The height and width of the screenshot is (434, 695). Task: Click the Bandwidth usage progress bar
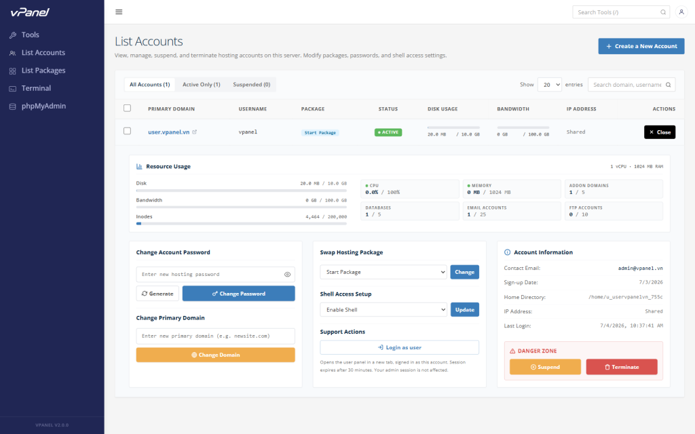point(242,208)
